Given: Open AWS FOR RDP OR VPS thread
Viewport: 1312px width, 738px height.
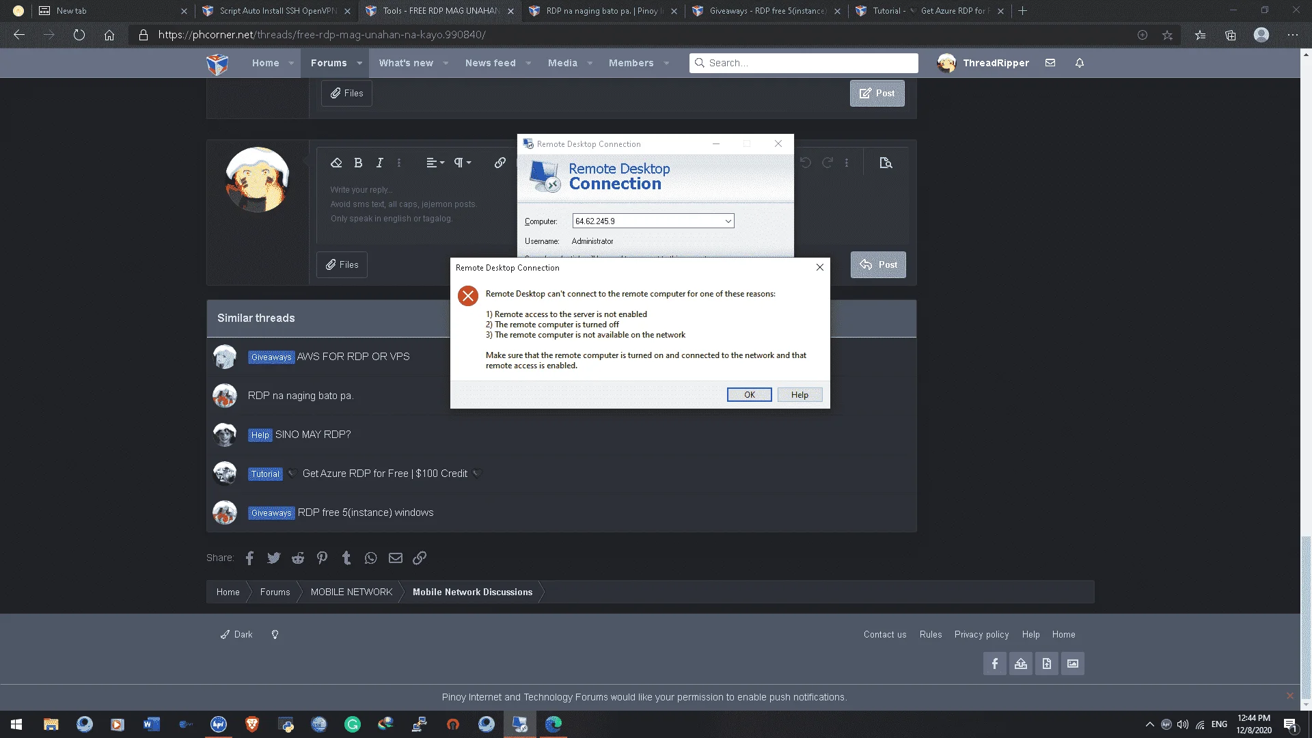Looking at the screenshot, I should (x=353, y=357).
